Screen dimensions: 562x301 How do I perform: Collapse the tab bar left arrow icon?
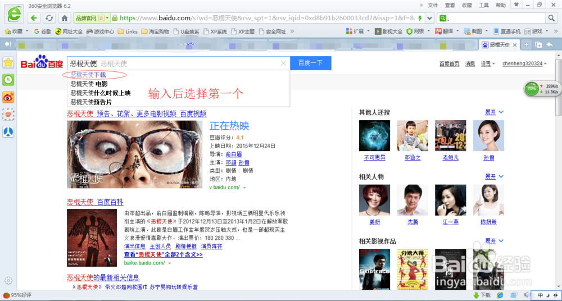8,44
